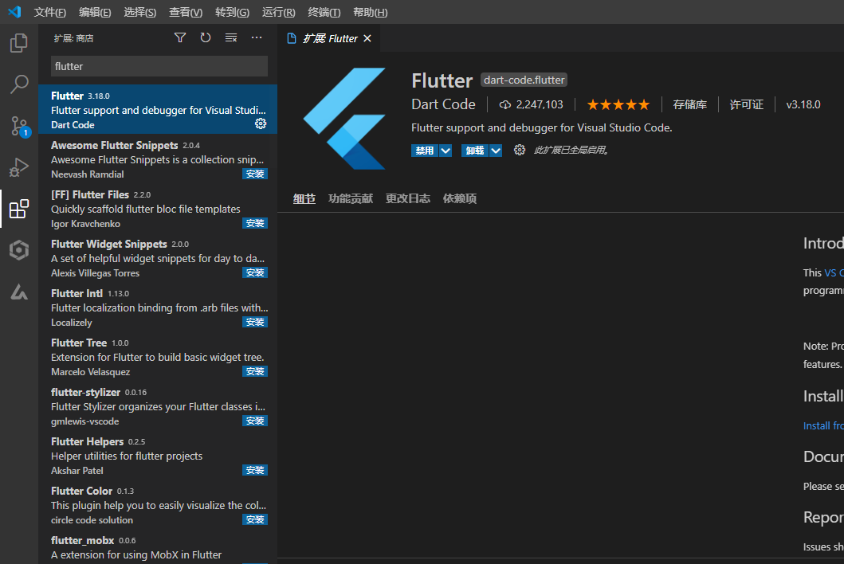Screen dimensions: 844x564
Task: Refresh the extensions list
Action: (206, 37)
